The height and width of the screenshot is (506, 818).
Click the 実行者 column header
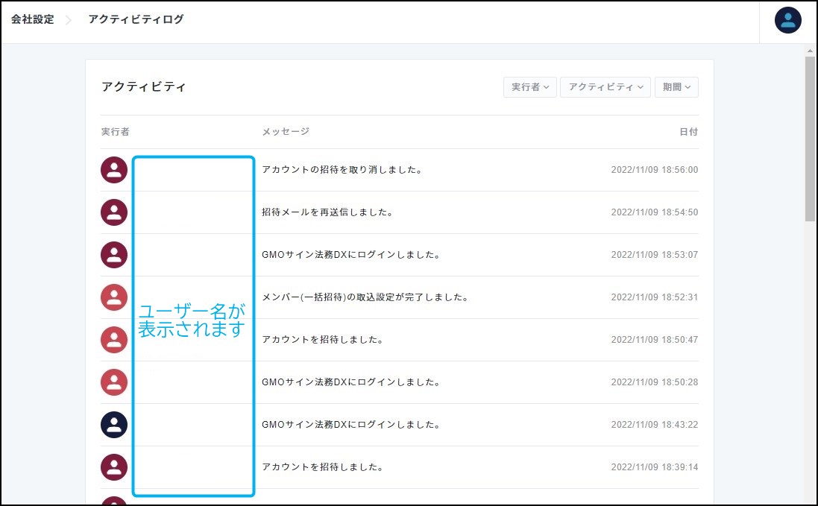pyautogui.click(x=116, y=132)
